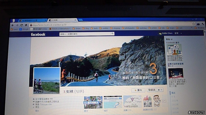Open the gear dropdown next to 發訊息
This screenshot has width=206, height=115.
[160, 90]
